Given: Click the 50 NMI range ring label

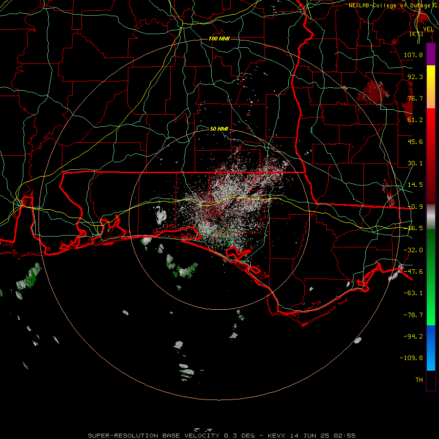Looking at the screenshot, I should [x=219, y=129].
